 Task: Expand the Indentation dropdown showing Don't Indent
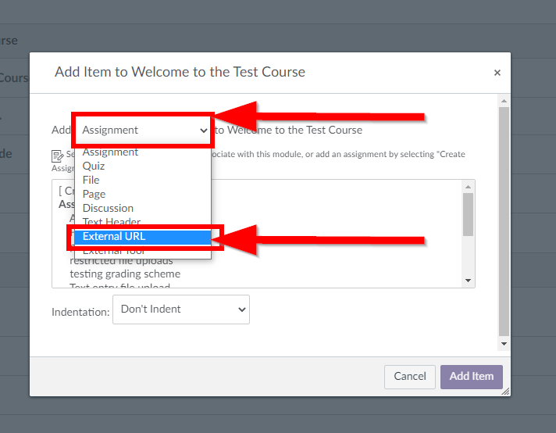[181, 310]
